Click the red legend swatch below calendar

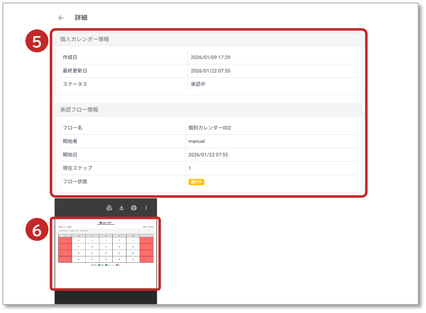[x=117, y=265]
